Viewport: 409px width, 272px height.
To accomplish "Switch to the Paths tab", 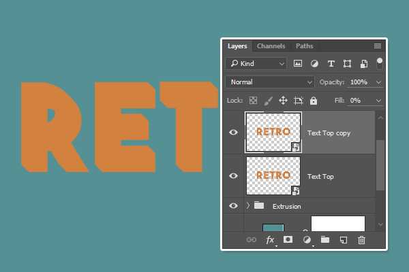I will coord(305,46).
